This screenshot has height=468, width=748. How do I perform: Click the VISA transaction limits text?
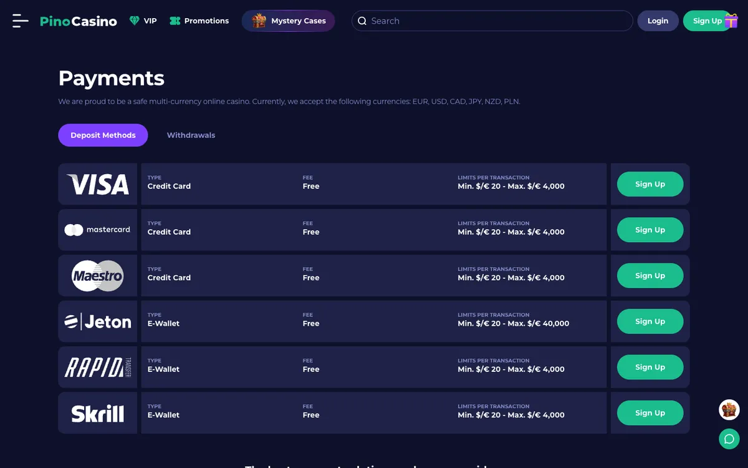[x=511, y=186]
